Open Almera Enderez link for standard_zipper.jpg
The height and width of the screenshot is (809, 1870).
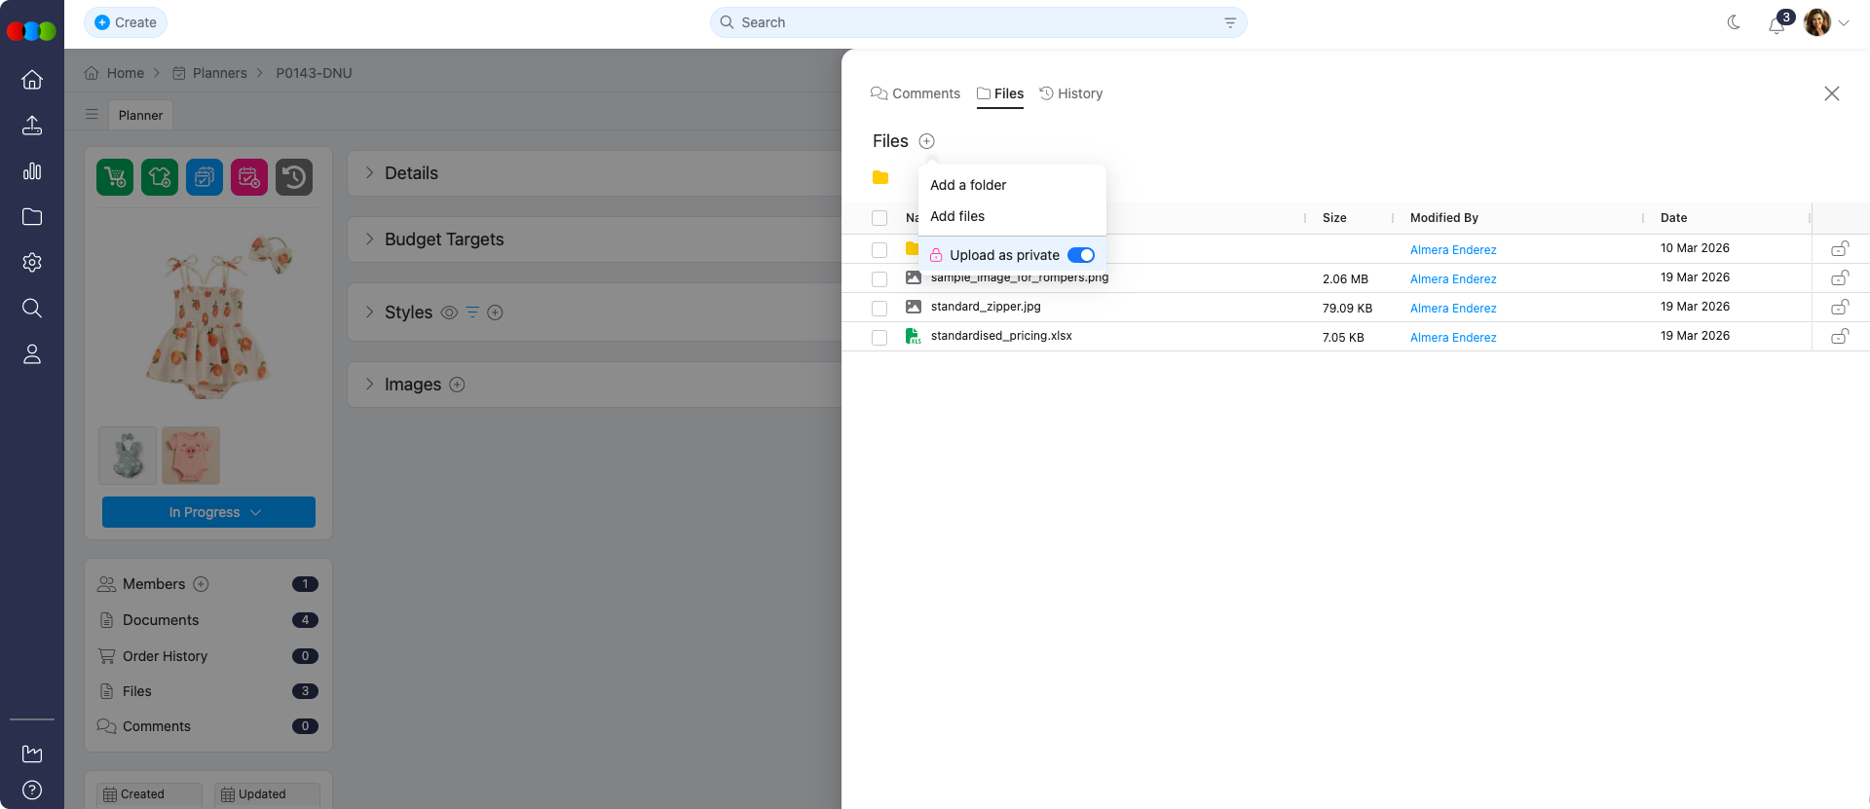[1452, 309]
